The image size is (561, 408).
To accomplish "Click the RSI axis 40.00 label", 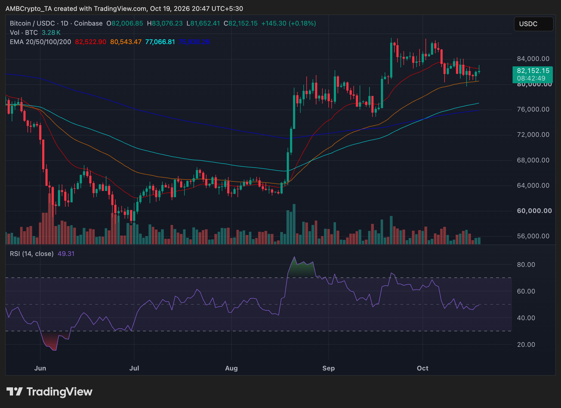I will [x=526, y=318].
